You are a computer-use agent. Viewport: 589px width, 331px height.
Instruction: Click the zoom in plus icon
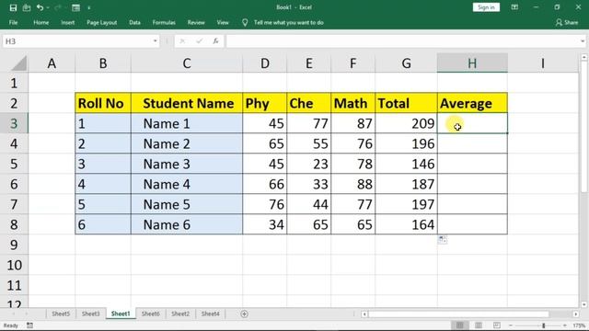pos(564,325)
